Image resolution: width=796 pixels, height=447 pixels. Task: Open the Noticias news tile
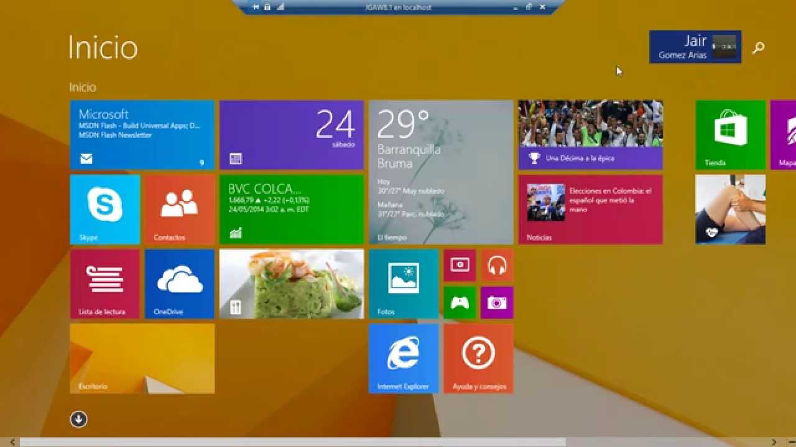(590, 209)
